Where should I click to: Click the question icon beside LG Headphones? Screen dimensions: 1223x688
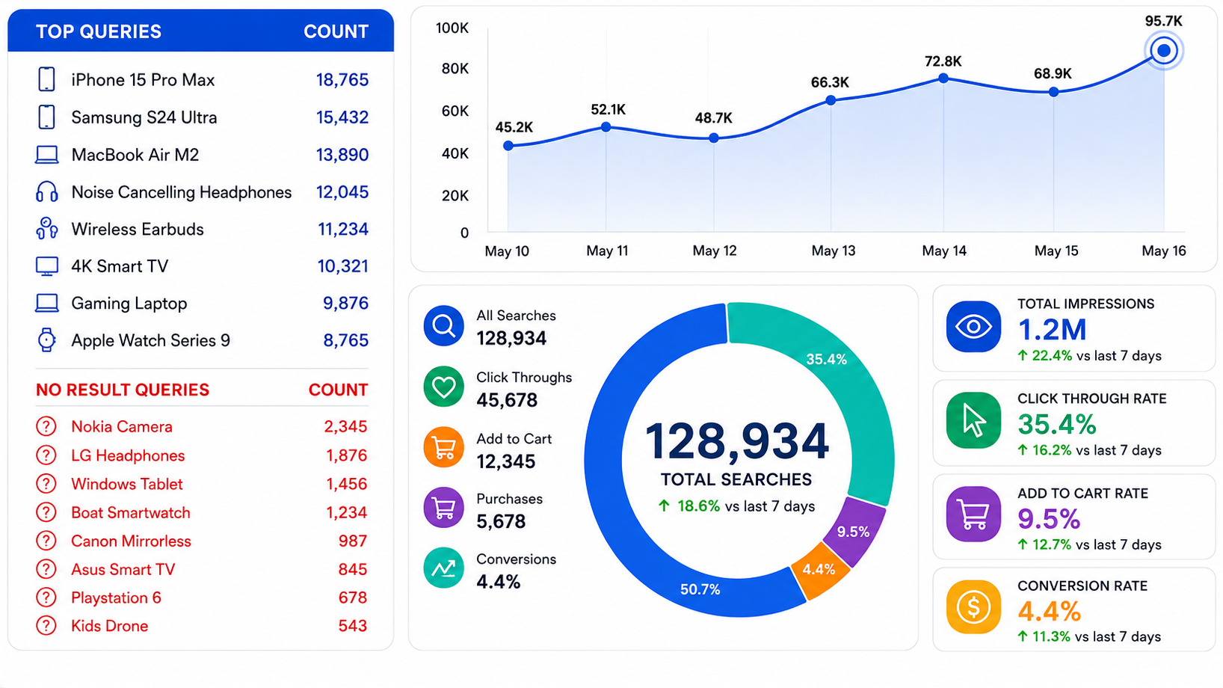coord(46,455)
